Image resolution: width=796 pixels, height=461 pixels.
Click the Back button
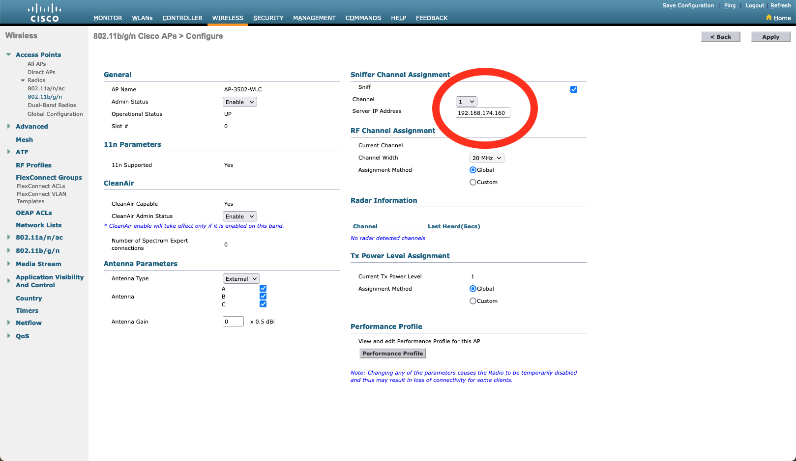(721, 37)
